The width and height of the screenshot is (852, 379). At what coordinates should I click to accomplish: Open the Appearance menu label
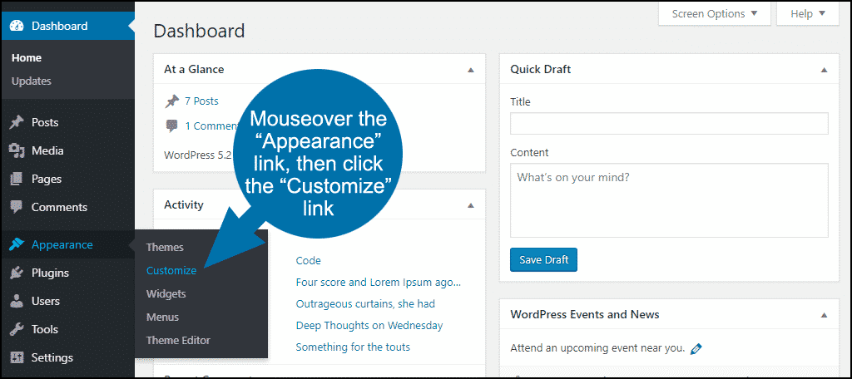[x=62, y=244]
